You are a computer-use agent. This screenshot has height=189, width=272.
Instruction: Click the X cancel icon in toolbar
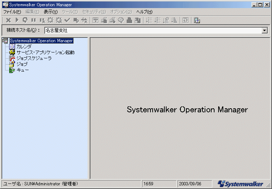pyautogui.click(x=8, y=20)
